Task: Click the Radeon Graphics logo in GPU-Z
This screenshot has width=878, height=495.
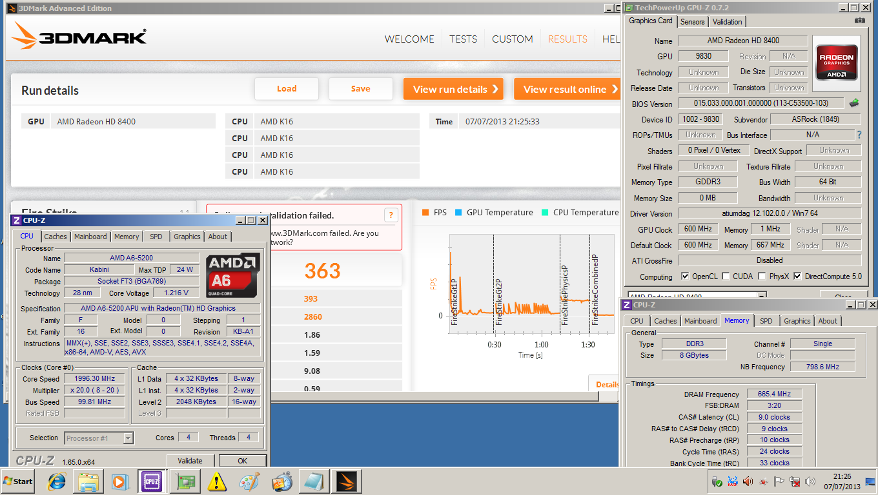Action: pyautogui.click(x=836, y=62)
